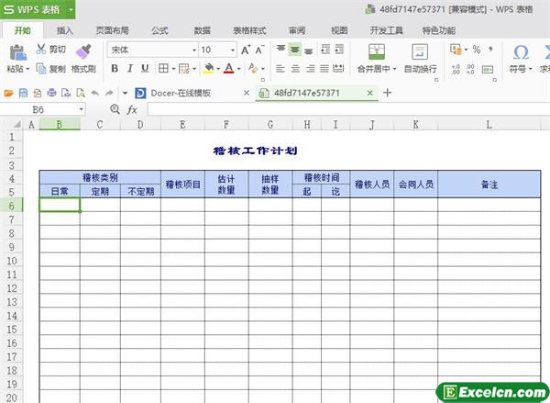The width and height of the screenshot is (550, 403).
Task: Switch to the 插入 (Insert) ribbon tab
Action: 64,30
